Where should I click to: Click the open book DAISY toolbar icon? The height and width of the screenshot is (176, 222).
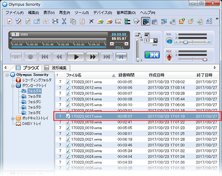pyautogui.click(x=118, y=21)
